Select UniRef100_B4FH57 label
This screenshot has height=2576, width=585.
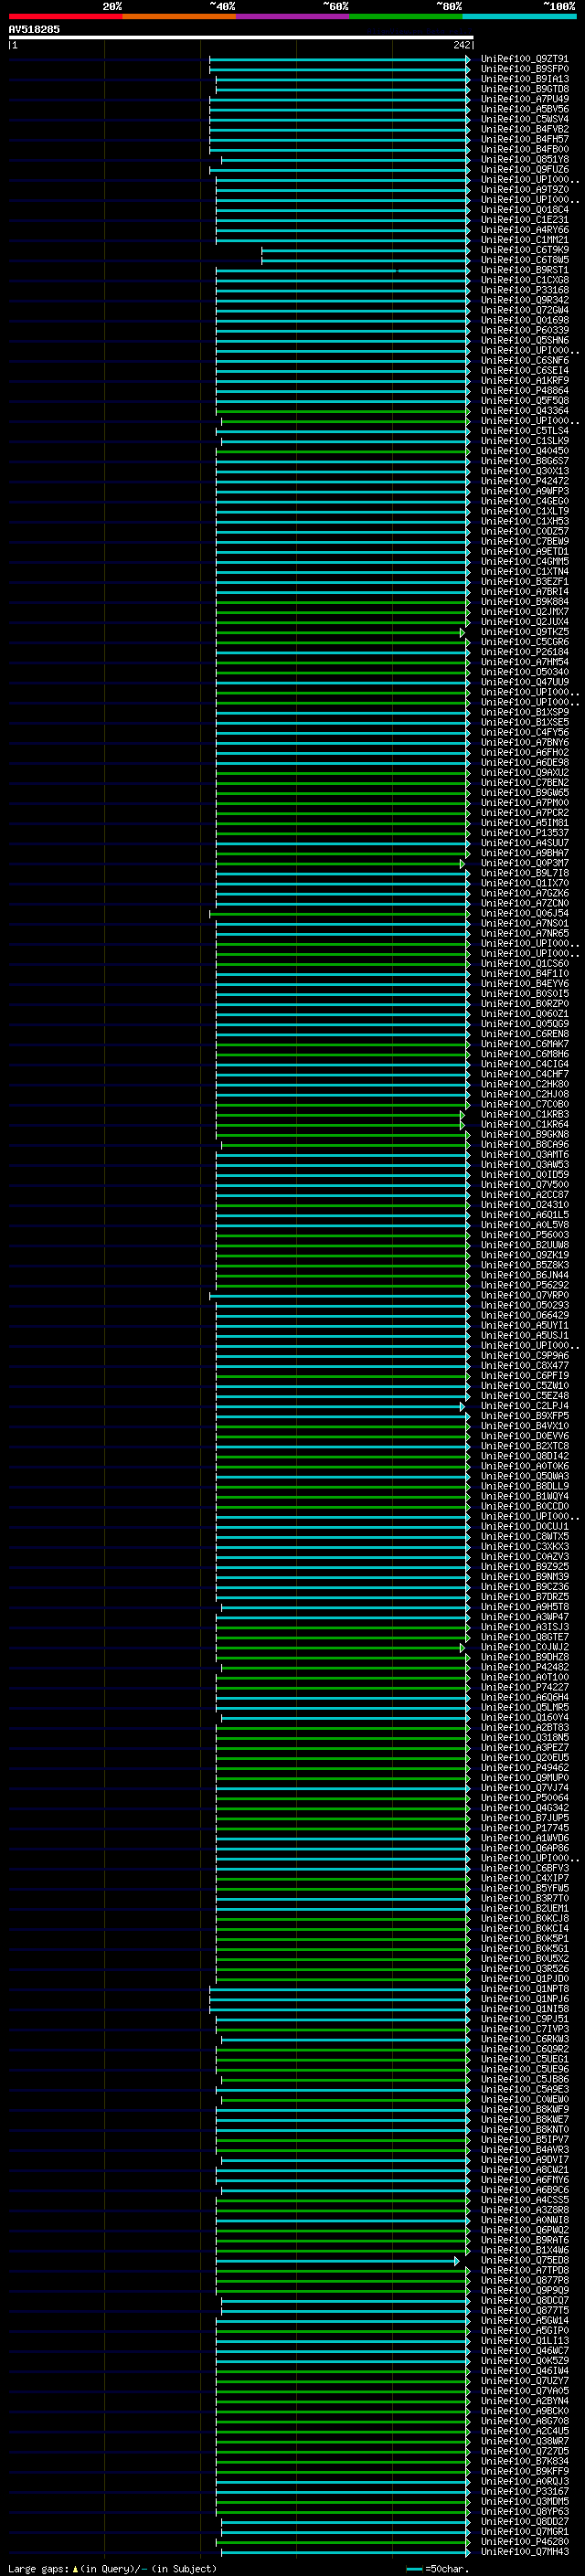coord(524,139)
